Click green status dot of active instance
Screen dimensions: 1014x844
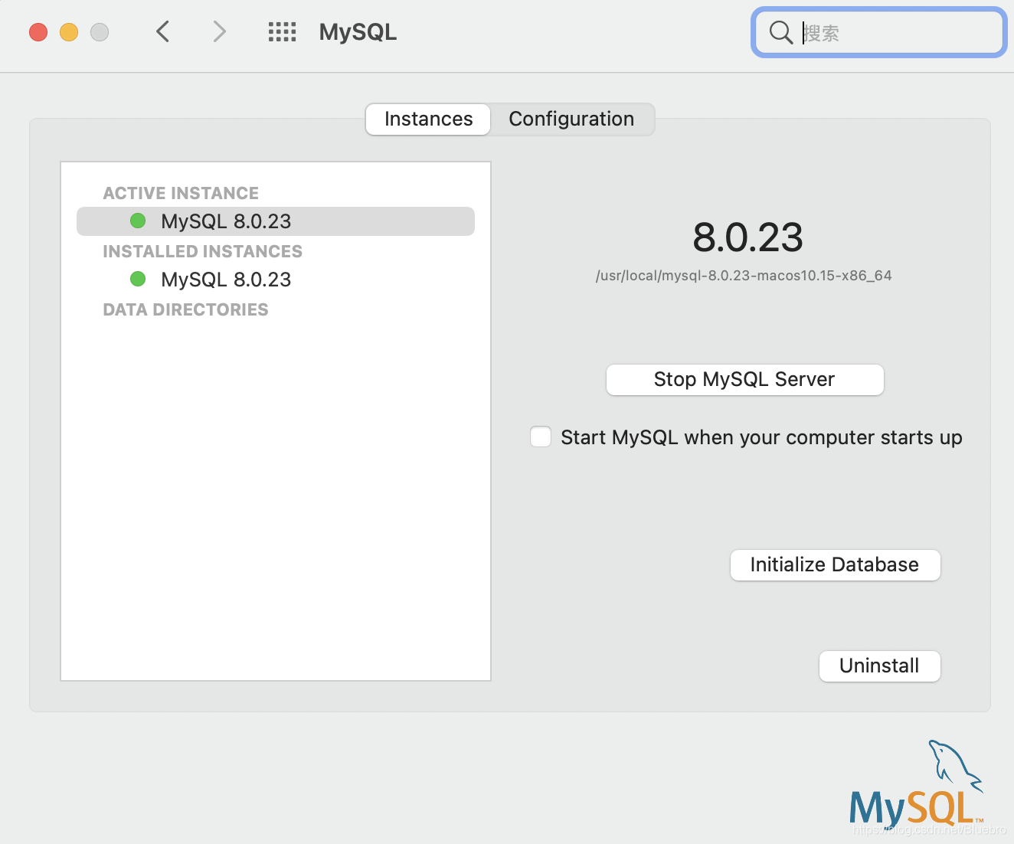click(138, 221)
